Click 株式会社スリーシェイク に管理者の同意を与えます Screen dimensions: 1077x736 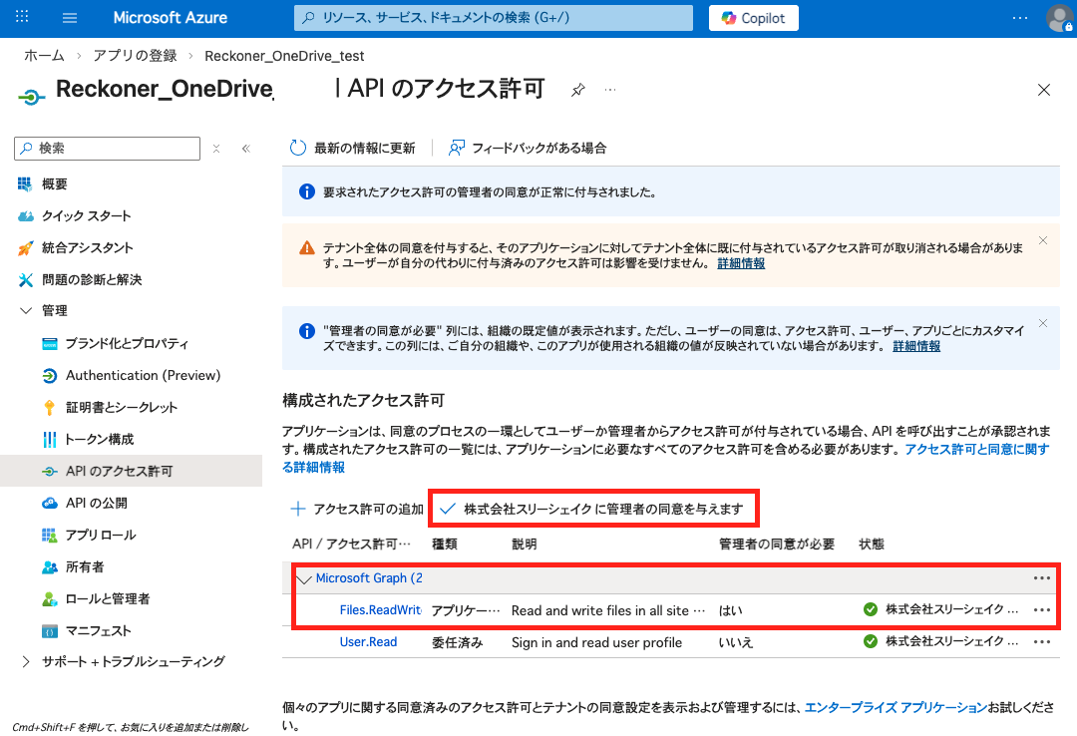[x=592, y=510]
